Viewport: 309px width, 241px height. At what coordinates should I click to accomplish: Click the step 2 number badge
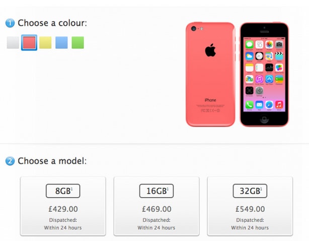[x=10, y=161]
